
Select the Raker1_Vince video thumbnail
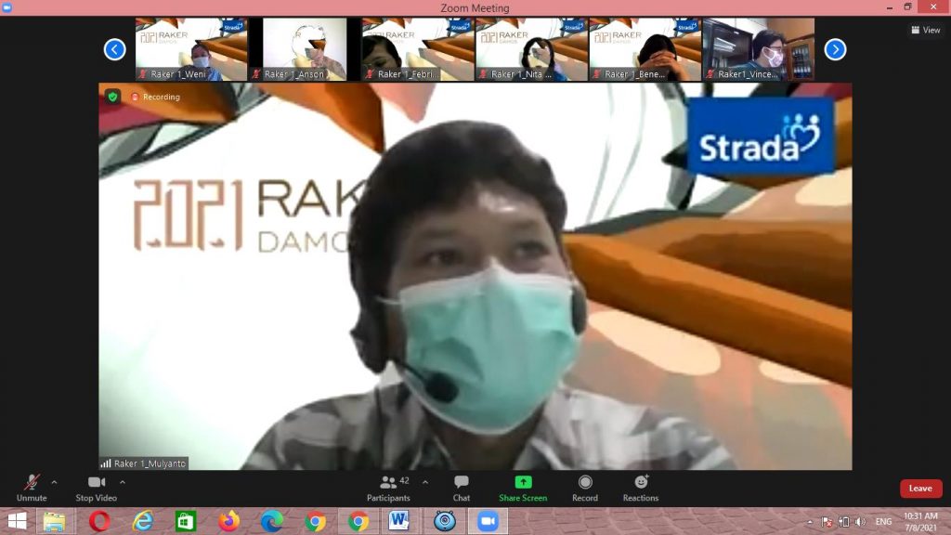759,49
